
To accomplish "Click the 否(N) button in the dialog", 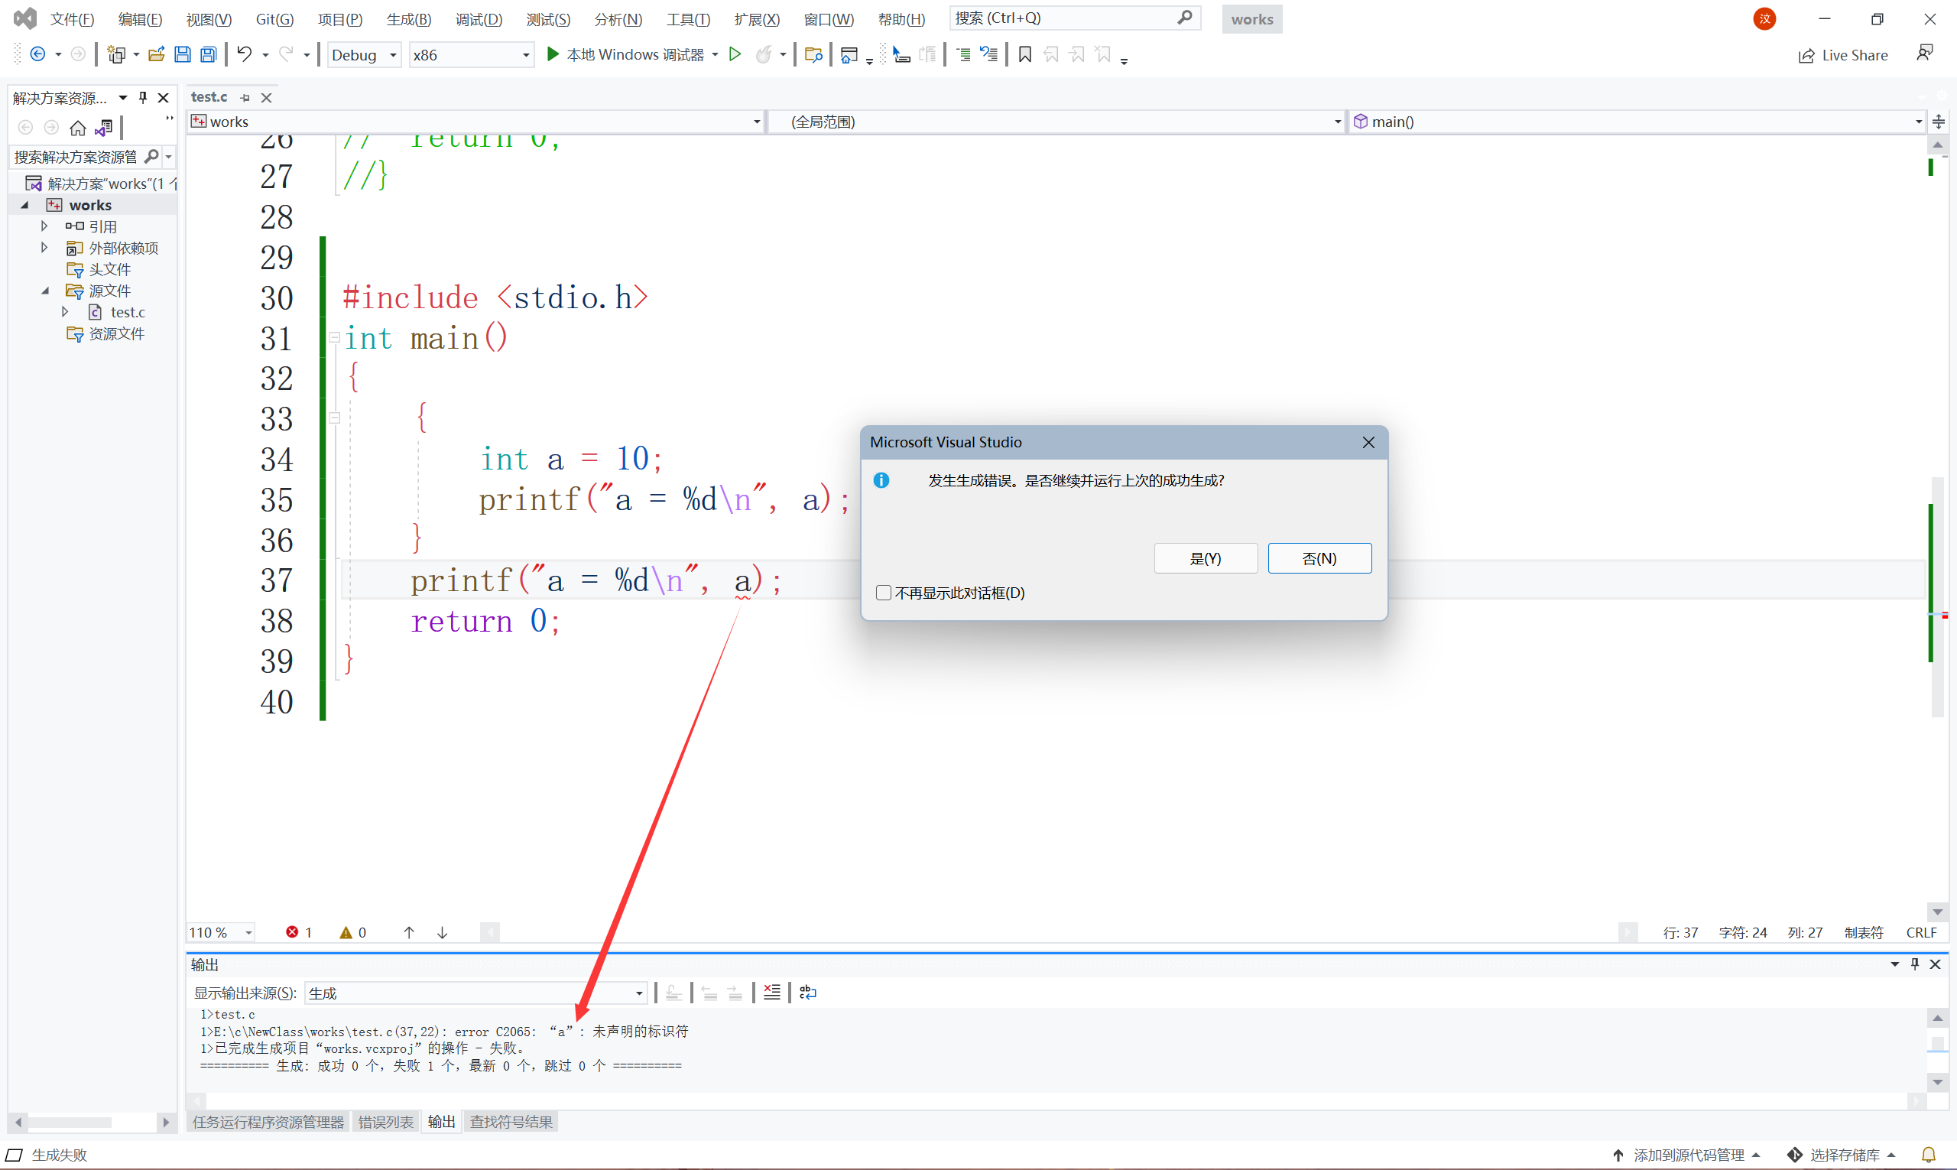I will pos(1319,558).
